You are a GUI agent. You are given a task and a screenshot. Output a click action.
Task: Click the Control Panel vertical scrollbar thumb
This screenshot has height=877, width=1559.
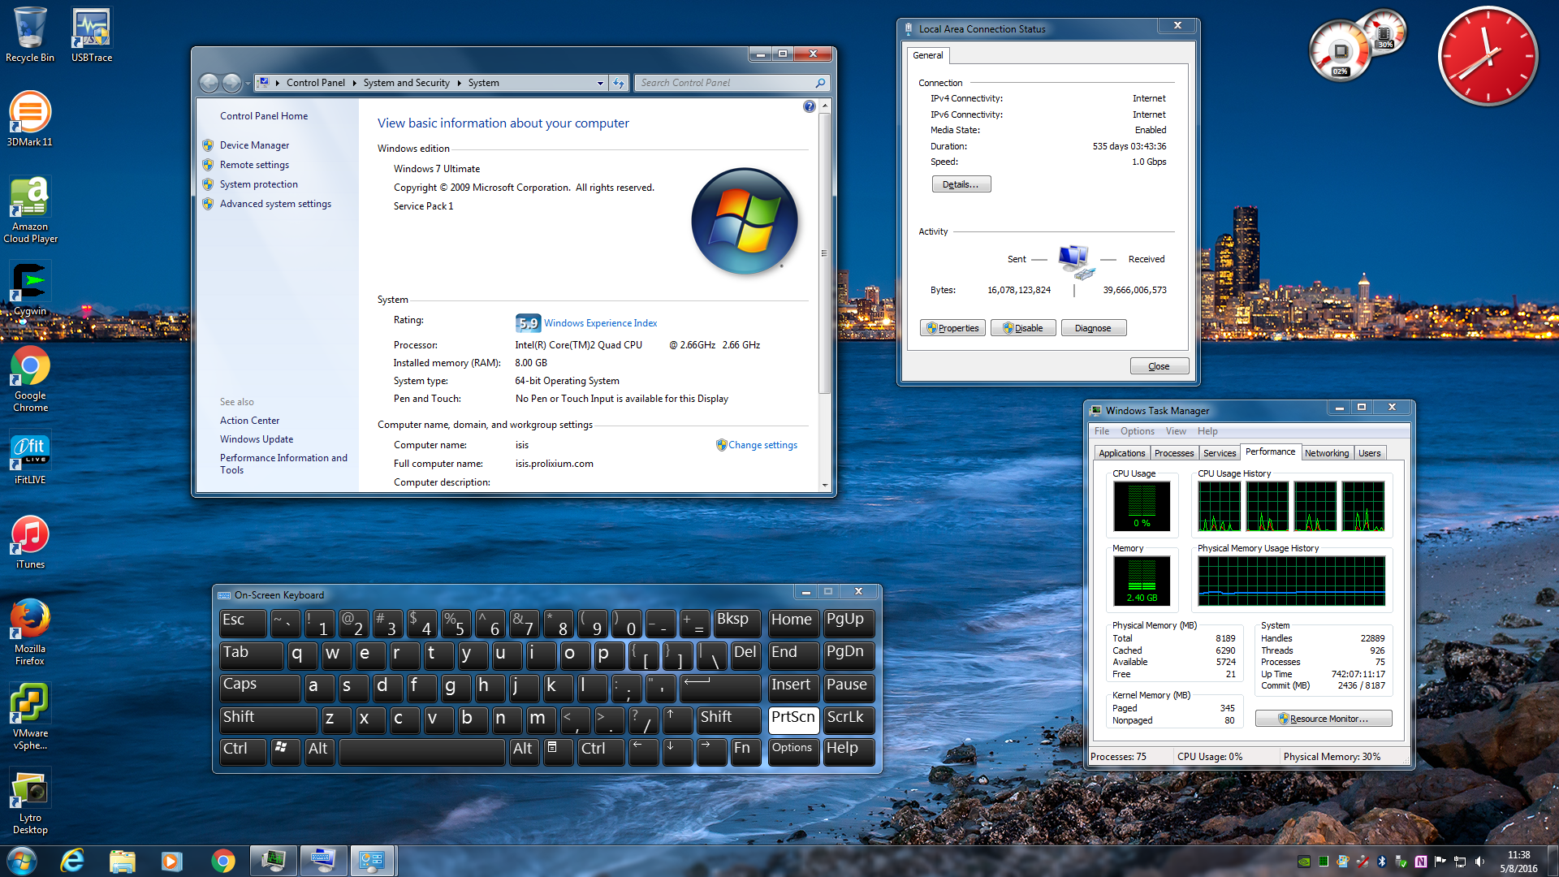[x=825, y=253]
